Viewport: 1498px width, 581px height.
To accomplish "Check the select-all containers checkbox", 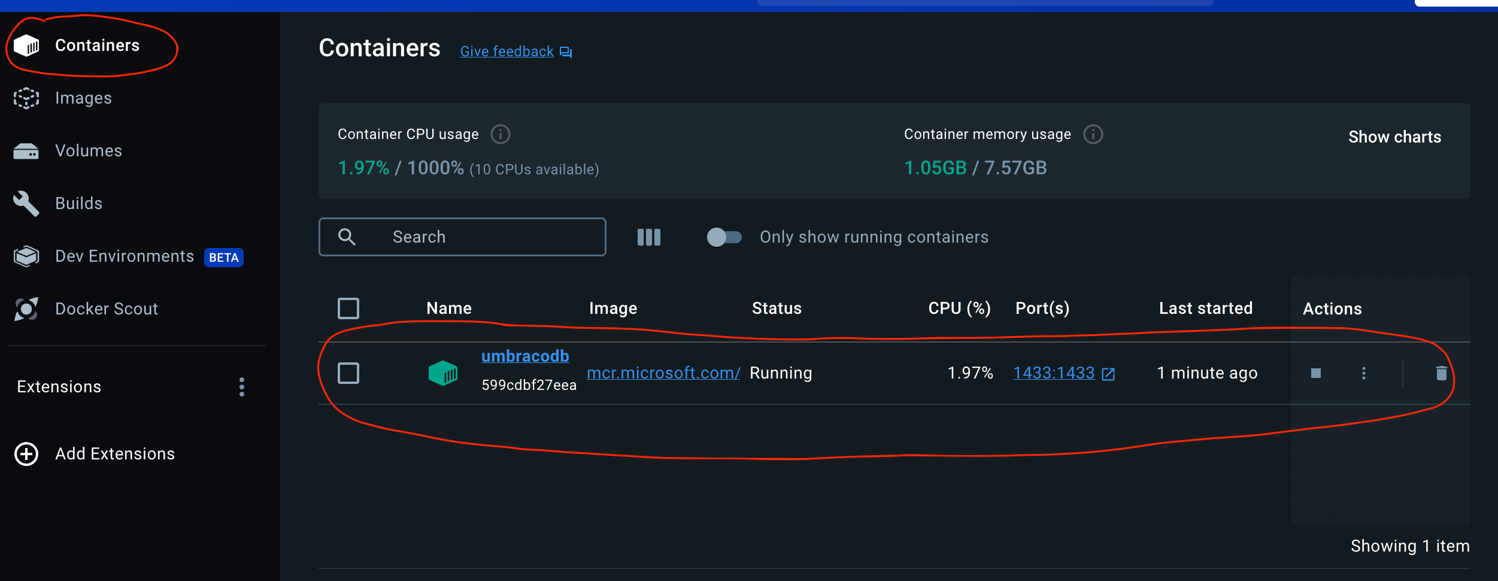I will [x=348, y=308].
